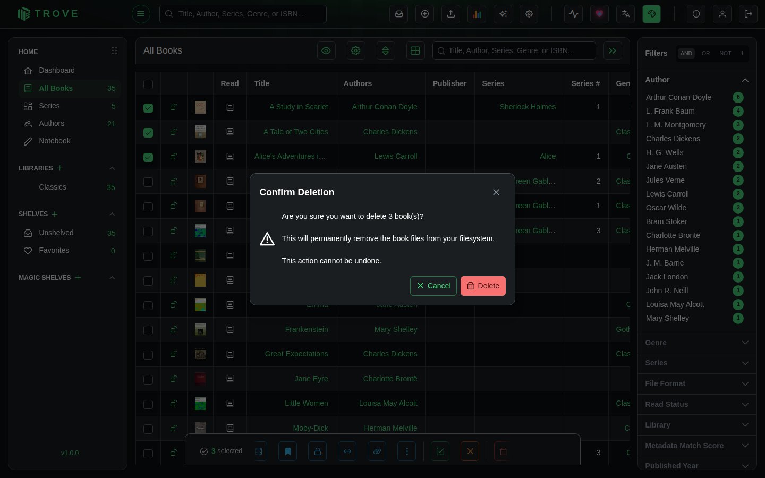This screenshot has height=478, width=765.
Task: Cancel the deletion dialog
Action: point(433,286)
